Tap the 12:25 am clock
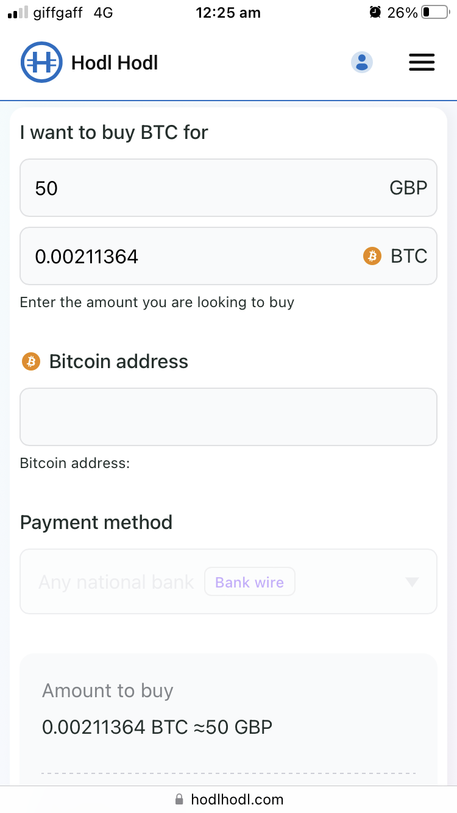 click(228, 12)
